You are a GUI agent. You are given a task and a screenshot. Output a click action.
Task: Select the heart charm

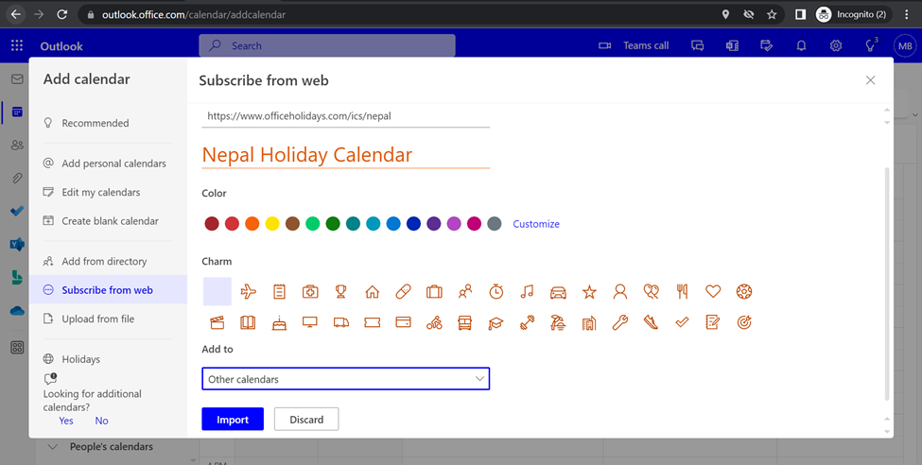tap(713, 291)
